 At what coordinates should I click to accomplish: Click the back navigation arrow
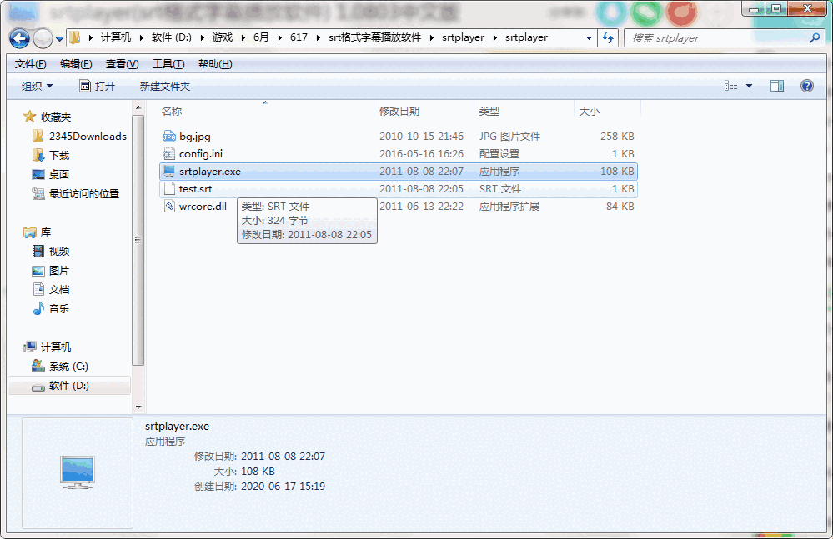18,37
